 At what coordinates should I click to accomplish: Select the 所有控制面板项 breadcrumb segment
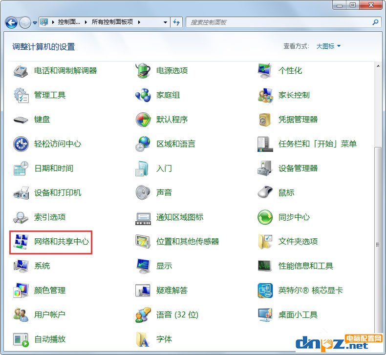click(112, 22)
